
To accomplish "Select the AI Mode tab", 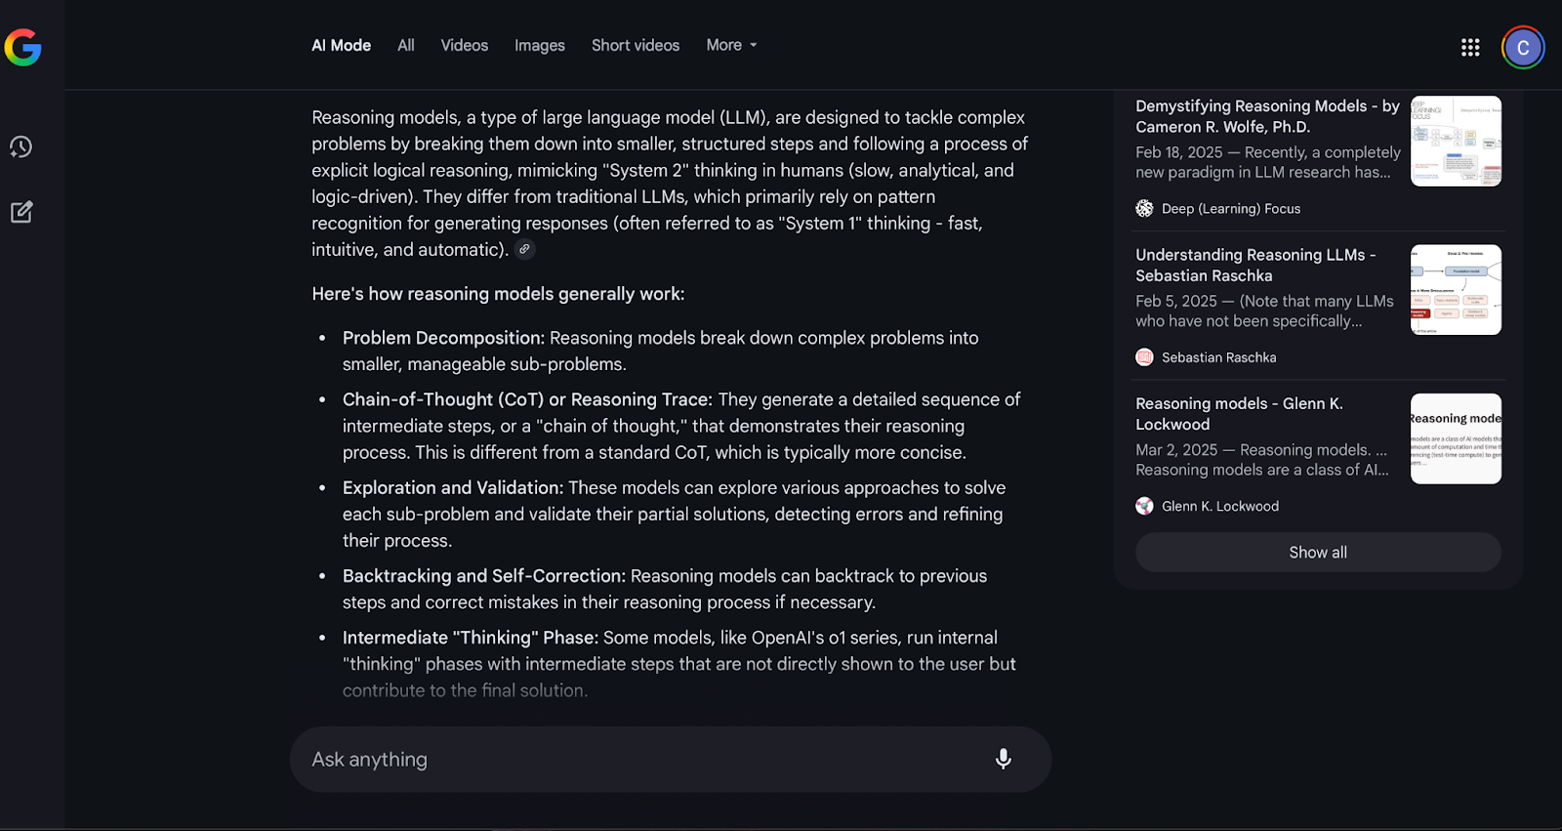I will point(341,45).
